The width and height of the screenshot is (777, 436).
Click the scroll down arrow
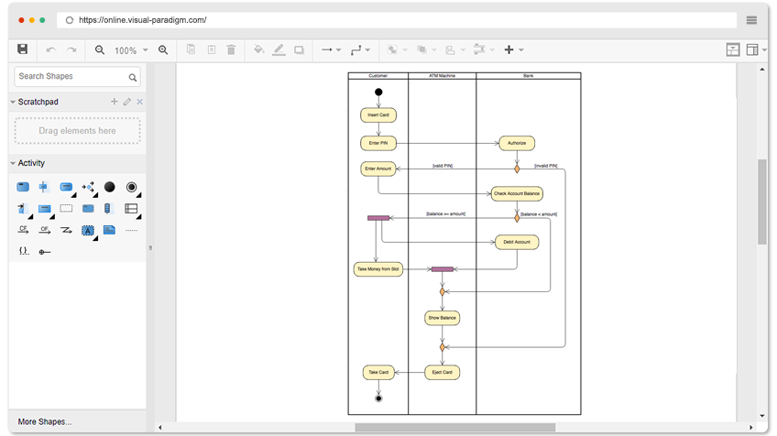coord(762,416)
